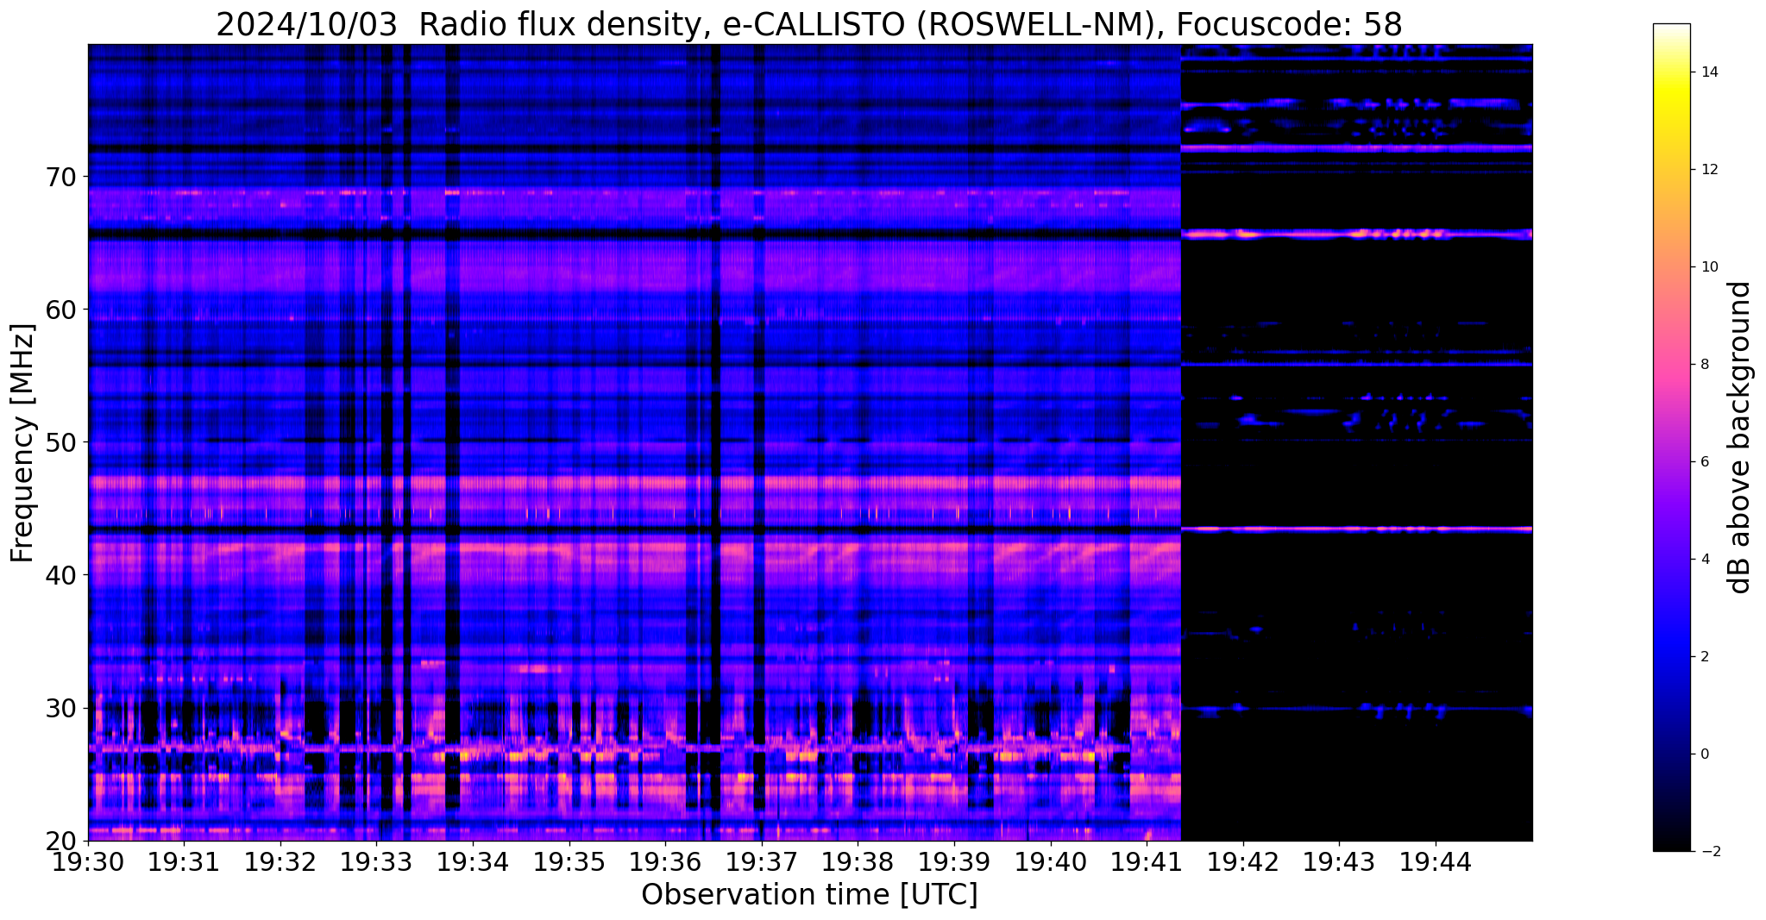Click the colorbar tick label 2

[x=1703, y=657]
